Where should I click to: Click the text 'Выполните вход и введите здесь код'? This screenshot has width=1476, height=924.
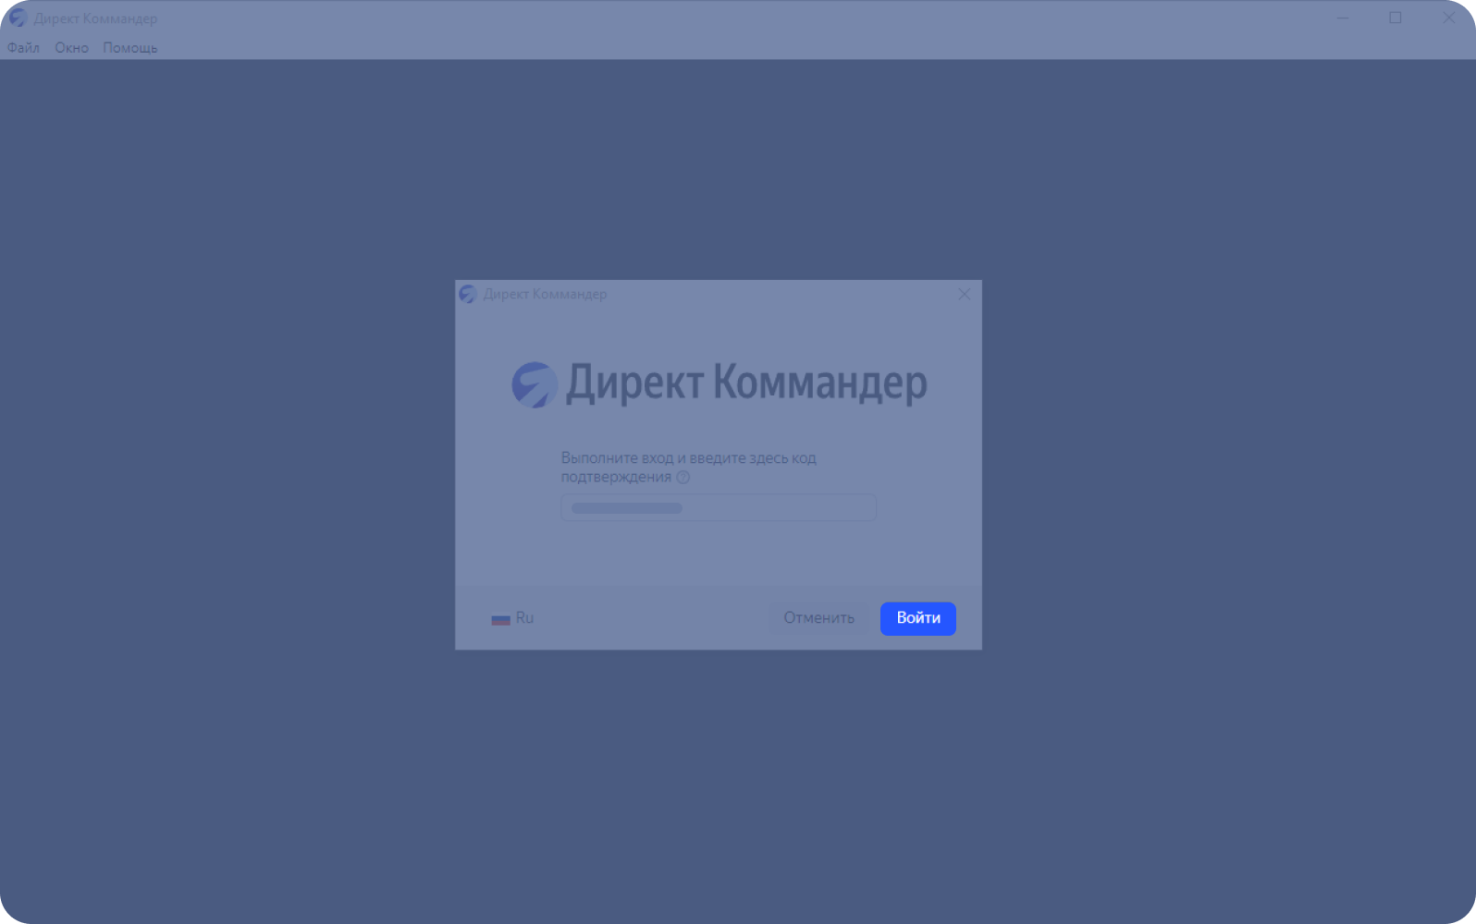(689, 458)
